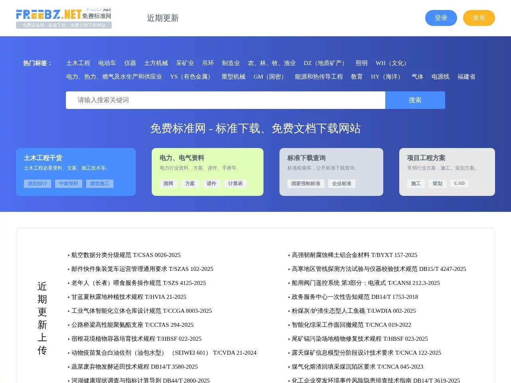Viewport: 511px width, 383px height.
Task: Click the 登录 login button
Action: (441, 18)
